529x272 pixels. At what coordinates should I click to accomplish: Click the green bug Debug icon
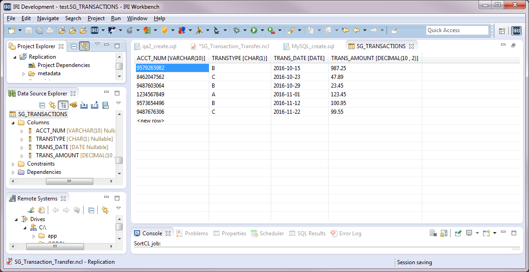point(237,30)
